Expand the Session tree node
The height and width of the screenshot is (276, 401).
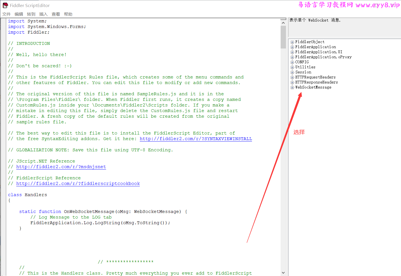(292, 72)
